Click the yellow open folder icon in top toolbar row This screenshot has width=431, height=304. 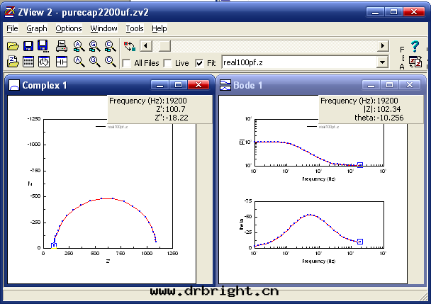pos(13,46)
